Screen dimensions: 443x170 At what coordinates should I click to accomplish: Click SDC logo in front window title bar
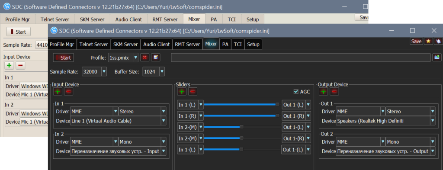point(54,31)
